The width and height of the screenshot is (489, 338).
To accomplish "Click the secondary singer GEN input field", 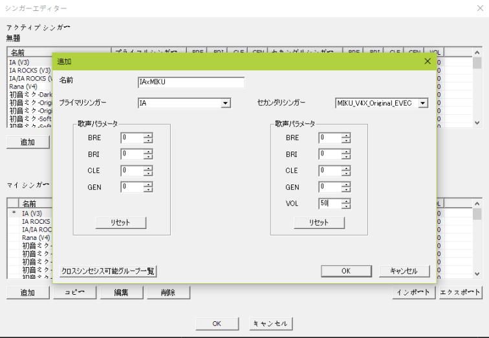I will tap(329, 188).
